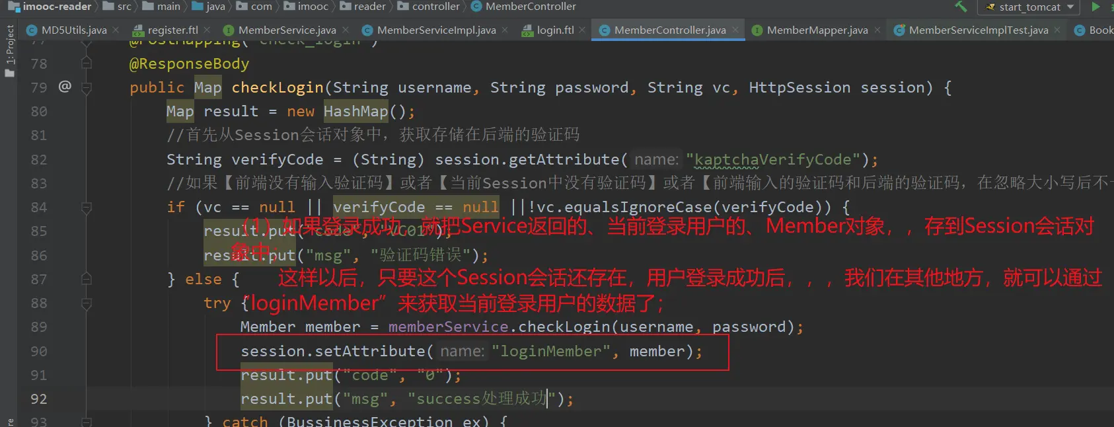
Task: Click the com breadcrumb package
Action: 254,7
